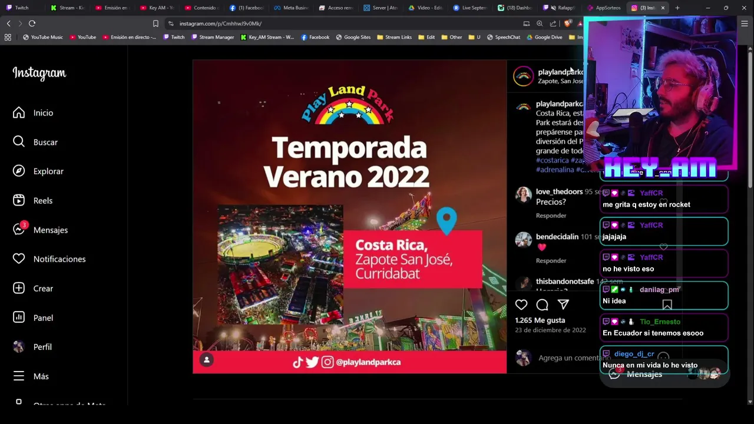Open Buscar search in sidebar
754x424 pixels.
[35, 142]
